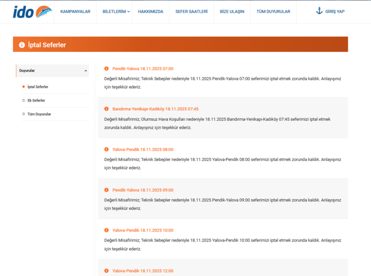Click info icon for Yalova-Pendik 10:00
This screenshot has height=276, width=371.
pyautogui.click(x=107, y=230)
